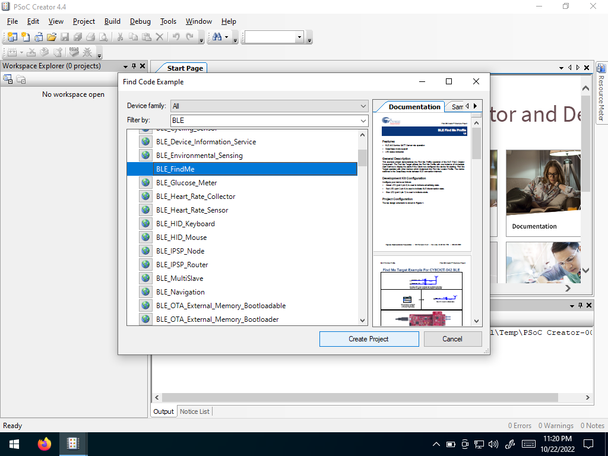Open the toolbar configuration combo box arrow
Image resolution: width=608 pixels, height=456 pixels.
pyautogui.click(x=299, y=37)
